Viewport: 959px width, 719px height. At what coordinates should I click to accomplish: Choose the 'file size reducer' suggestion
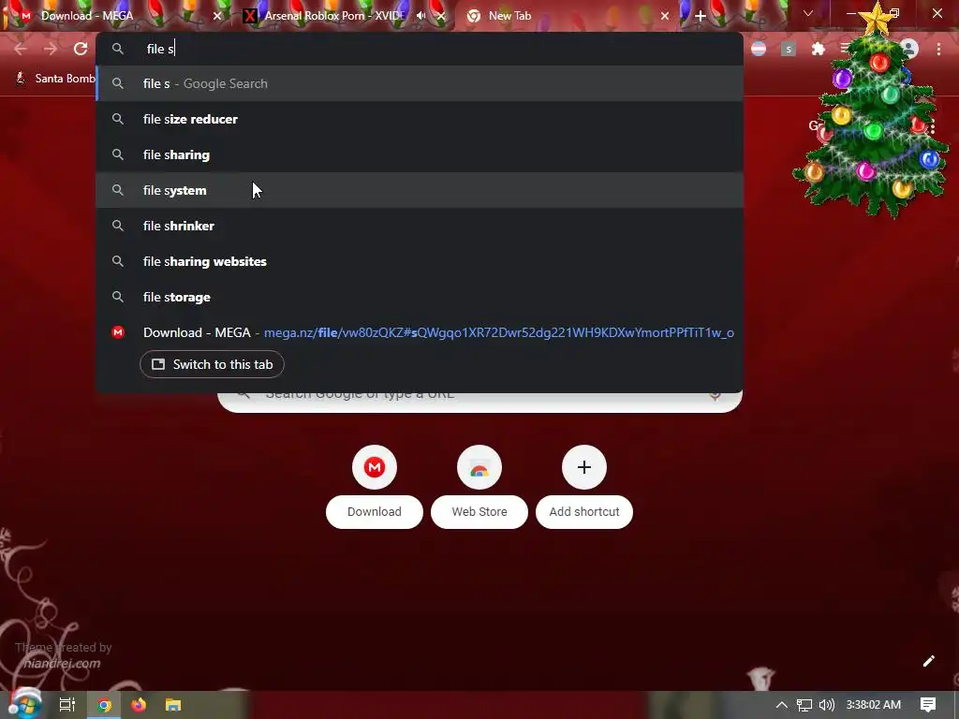[x=420, y=119]
